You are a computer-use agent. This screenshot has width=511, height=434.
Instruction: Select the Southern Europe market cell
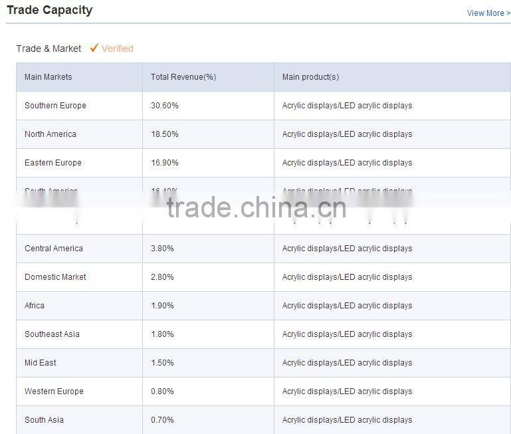point(55,106)
